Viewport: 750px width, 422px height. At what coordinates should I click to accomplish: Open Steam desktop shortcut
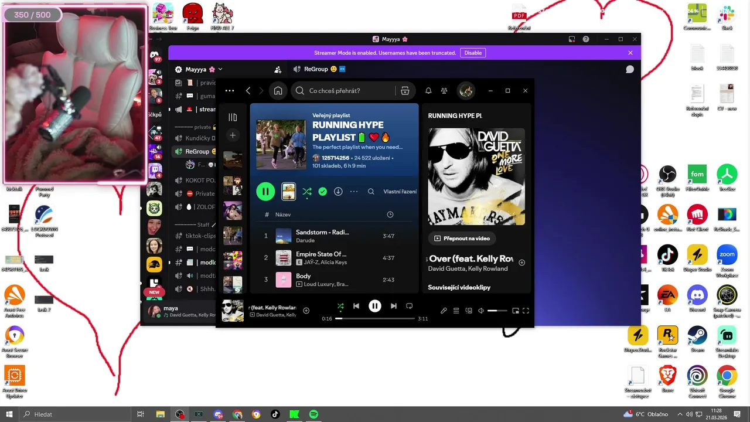[x=697, y=339]
